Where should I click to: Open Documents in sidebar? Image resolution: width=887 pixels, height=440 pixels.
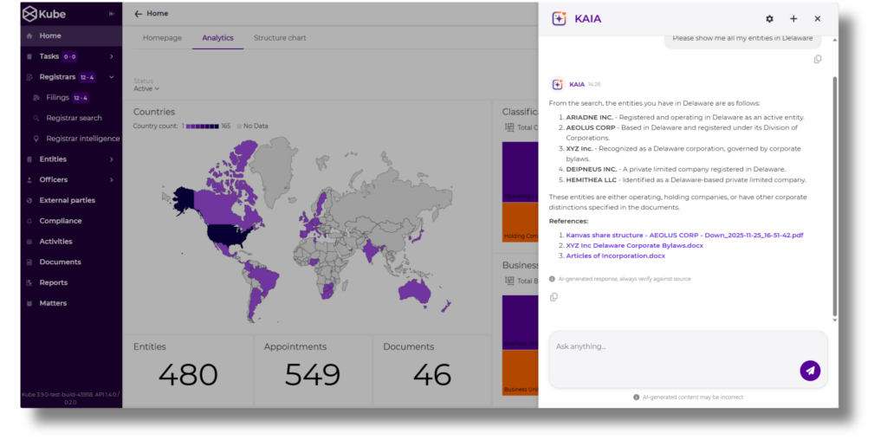tap(60, 262)
